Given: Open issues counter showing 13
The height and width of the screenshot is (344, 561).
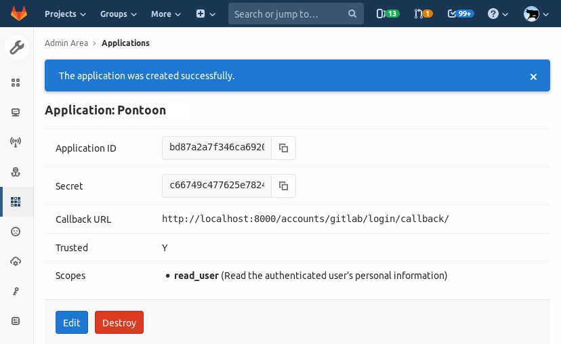Looking at the screenshot, I should (x=388, y=14).
